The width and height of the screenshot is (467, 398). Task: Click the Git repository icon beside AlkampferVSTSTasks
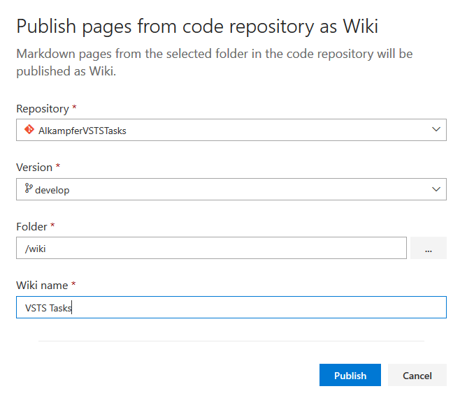pos(29,130)
